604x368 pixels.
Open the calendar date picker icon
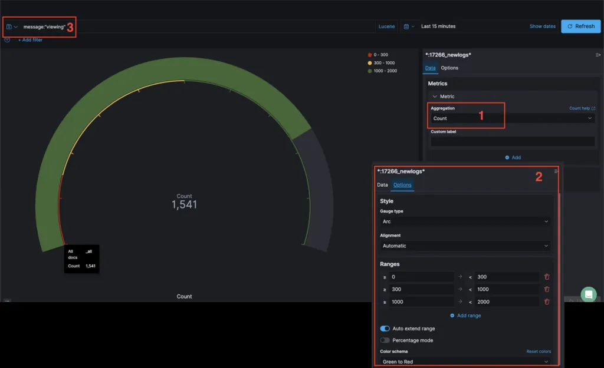click(x=409, y=26)
